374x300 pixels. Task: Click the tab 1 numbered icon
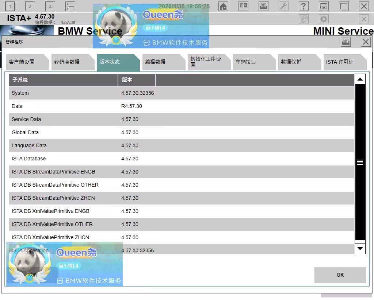point(10,7)
